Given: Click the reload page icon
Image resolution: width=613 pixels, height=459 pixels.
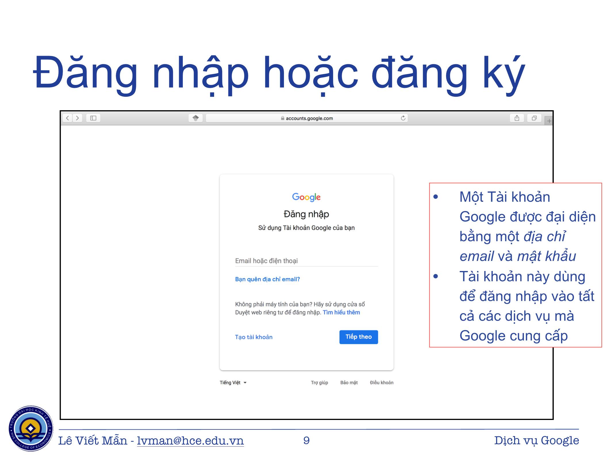Looking at the screenshot, I should click(403, 118).
